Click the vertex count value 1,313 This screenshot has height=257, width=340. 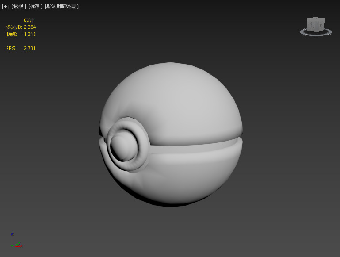tap(30, 34)
